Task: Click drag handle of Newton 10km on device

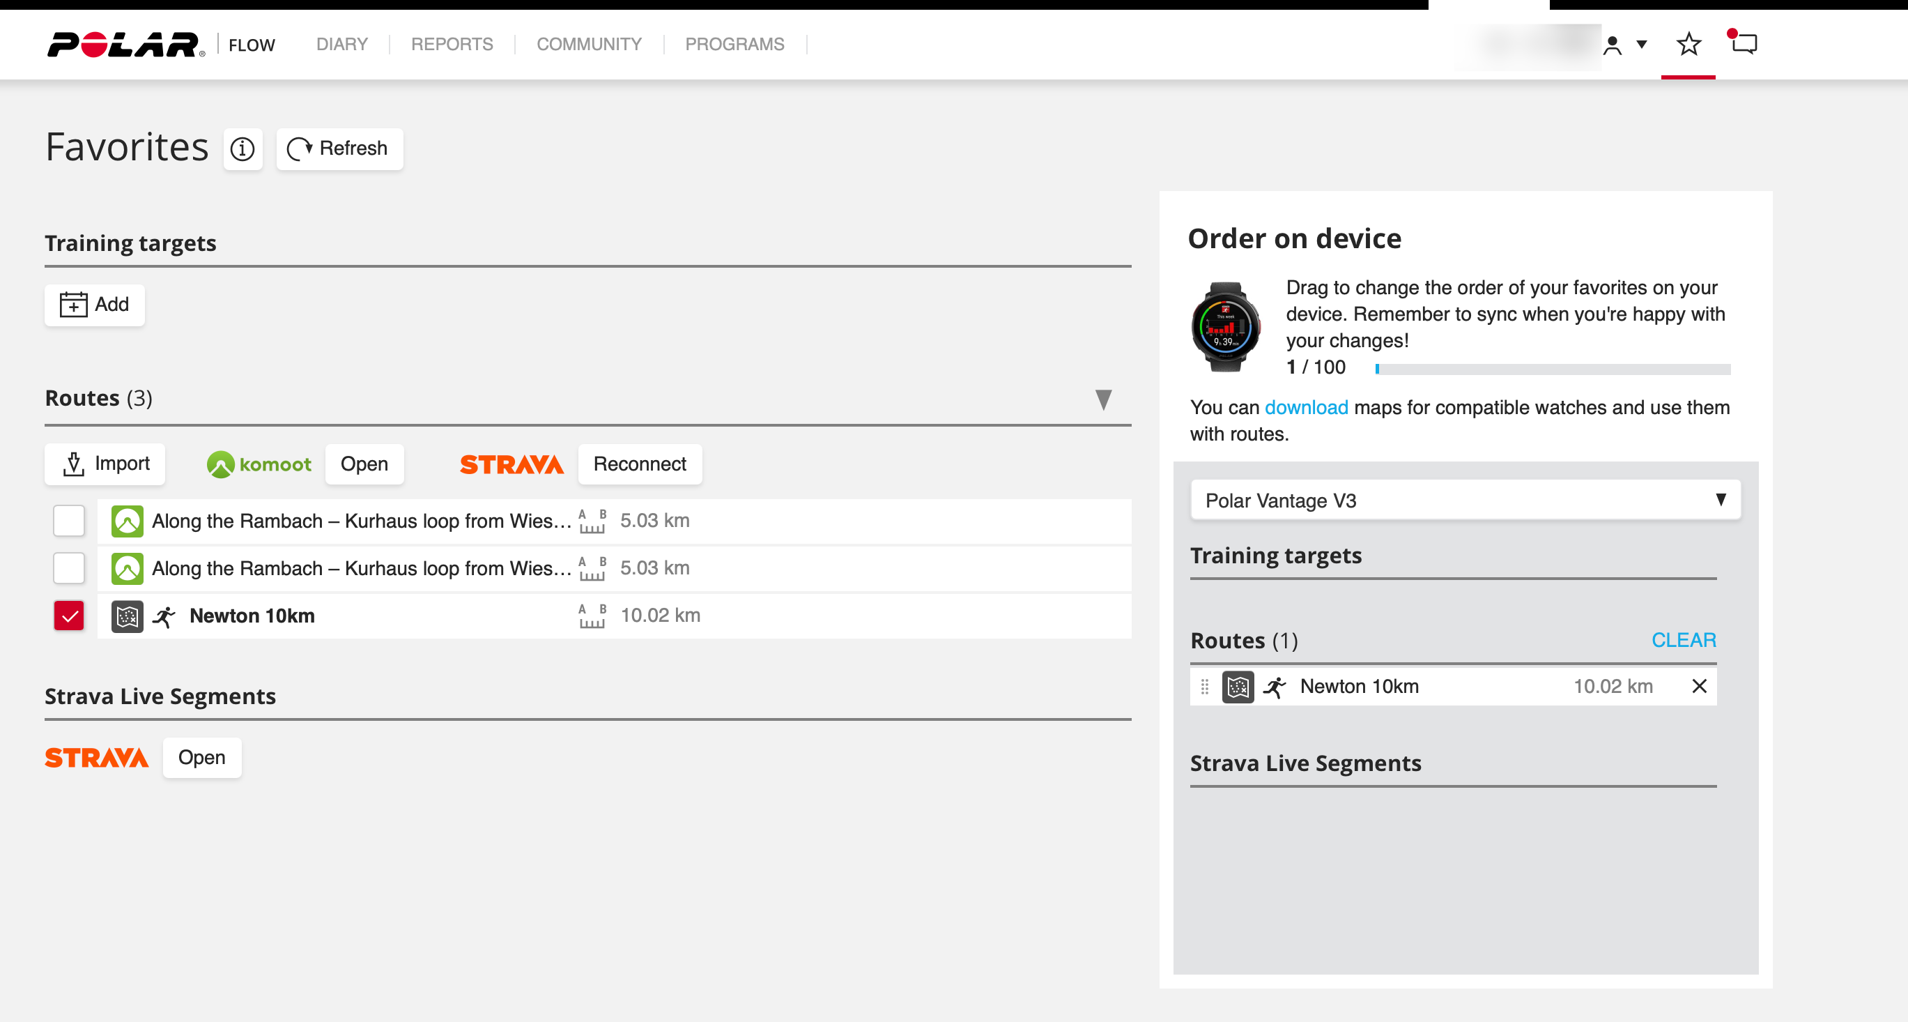Action: 1204,687
